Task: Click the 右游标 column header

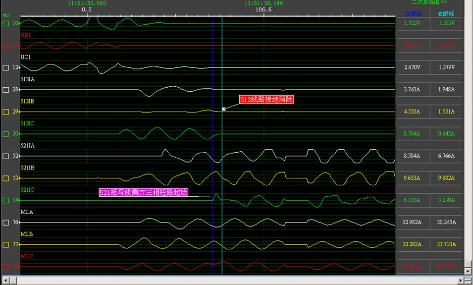Action: click(445, 14)
